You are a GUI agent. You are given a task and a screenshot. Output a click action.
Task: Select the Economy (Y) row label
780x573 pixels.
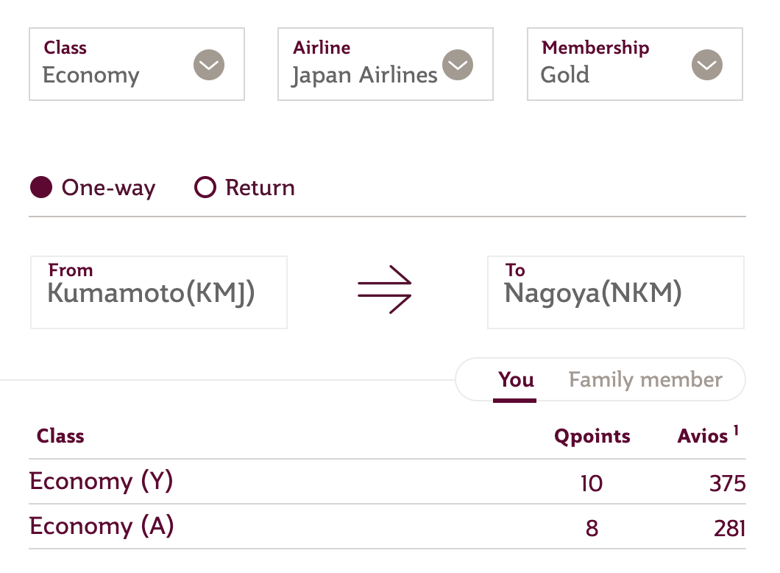[x=102, y=482]
